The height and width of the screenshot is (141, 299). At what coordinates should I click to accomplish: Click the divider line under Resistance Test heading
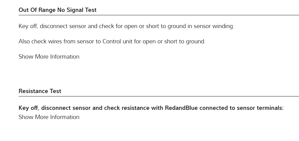pyautogui.click(x=159, y=96)
